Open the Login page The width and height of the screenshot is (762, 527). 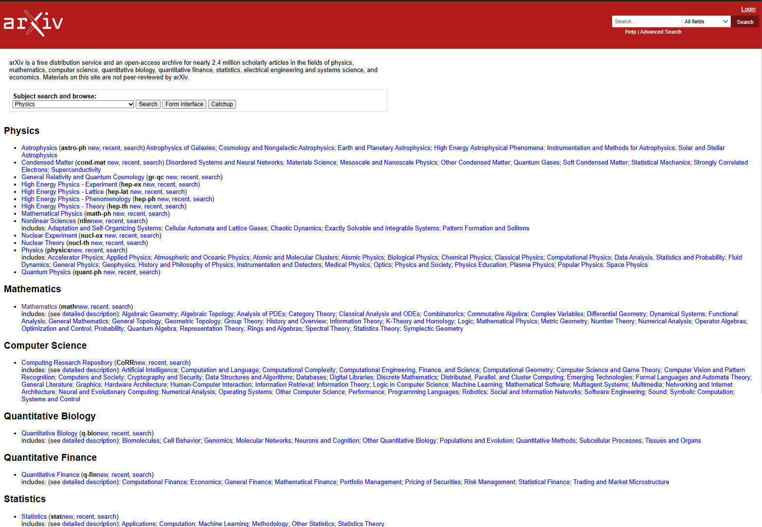pyautogui.click(x=748, y=9)
